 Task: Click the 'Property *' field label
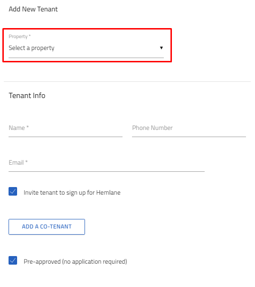[x=19, y=37]
